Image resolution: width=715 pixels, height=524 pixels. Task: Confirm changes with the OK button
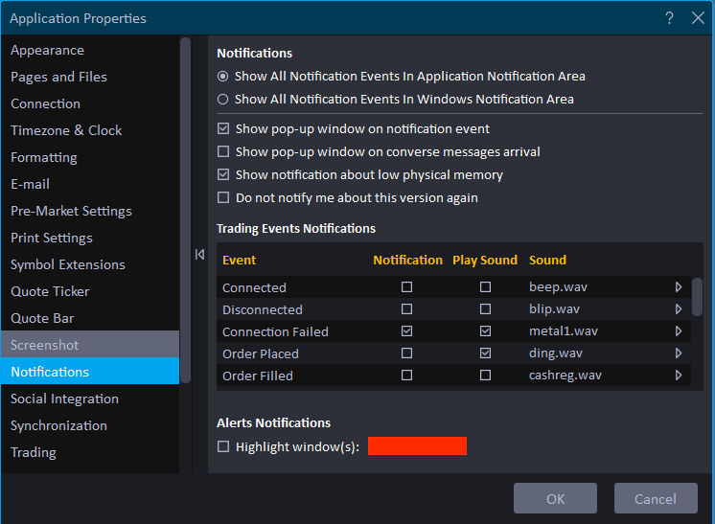(555, 498)
